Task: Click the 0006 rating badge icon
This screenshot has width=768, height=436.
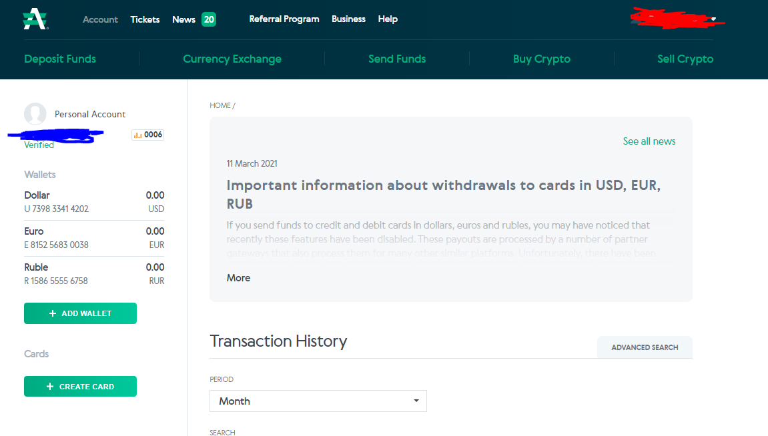Action: coord(147,135)
